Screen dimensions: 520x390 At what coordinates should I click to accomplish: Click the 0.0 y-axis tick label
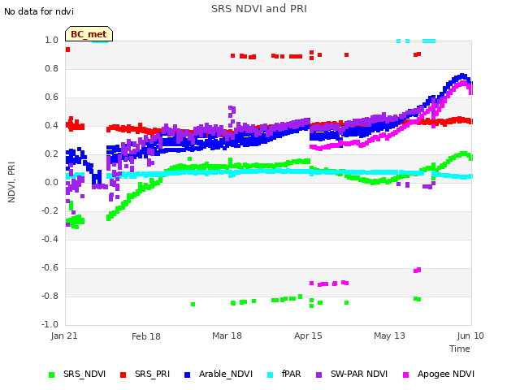click(x=51, y=182)
